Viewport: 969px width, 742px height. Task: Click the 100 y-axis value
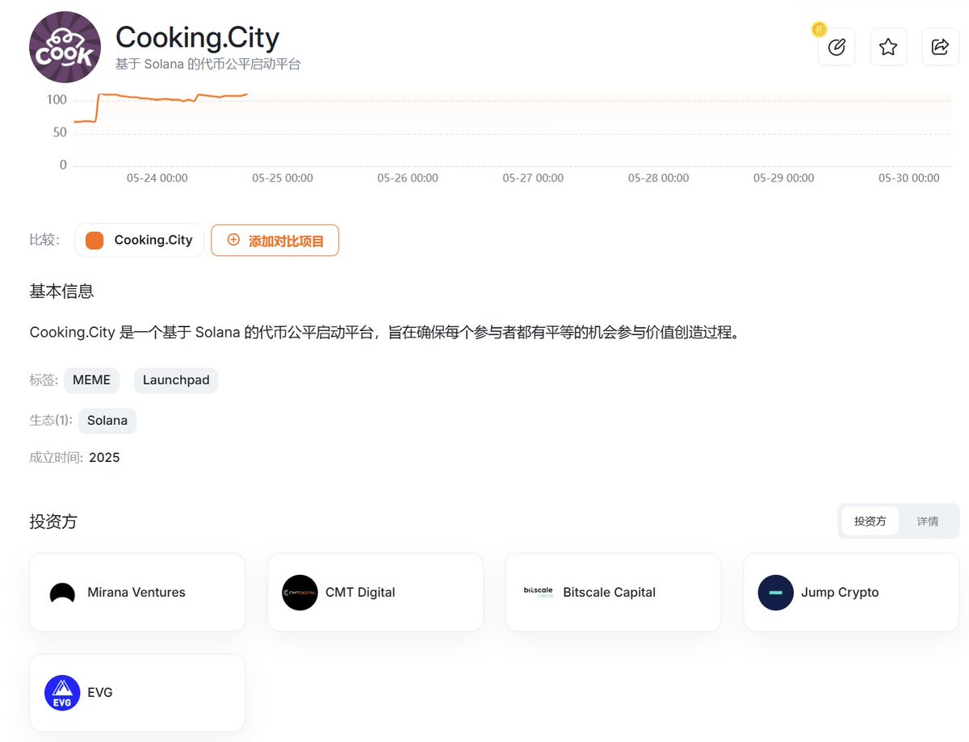[57, 100]
